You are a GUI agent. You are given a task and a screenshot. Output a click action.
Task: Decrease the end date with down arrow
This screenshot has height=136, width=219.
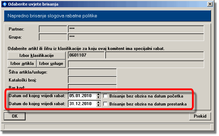(99, 105)
